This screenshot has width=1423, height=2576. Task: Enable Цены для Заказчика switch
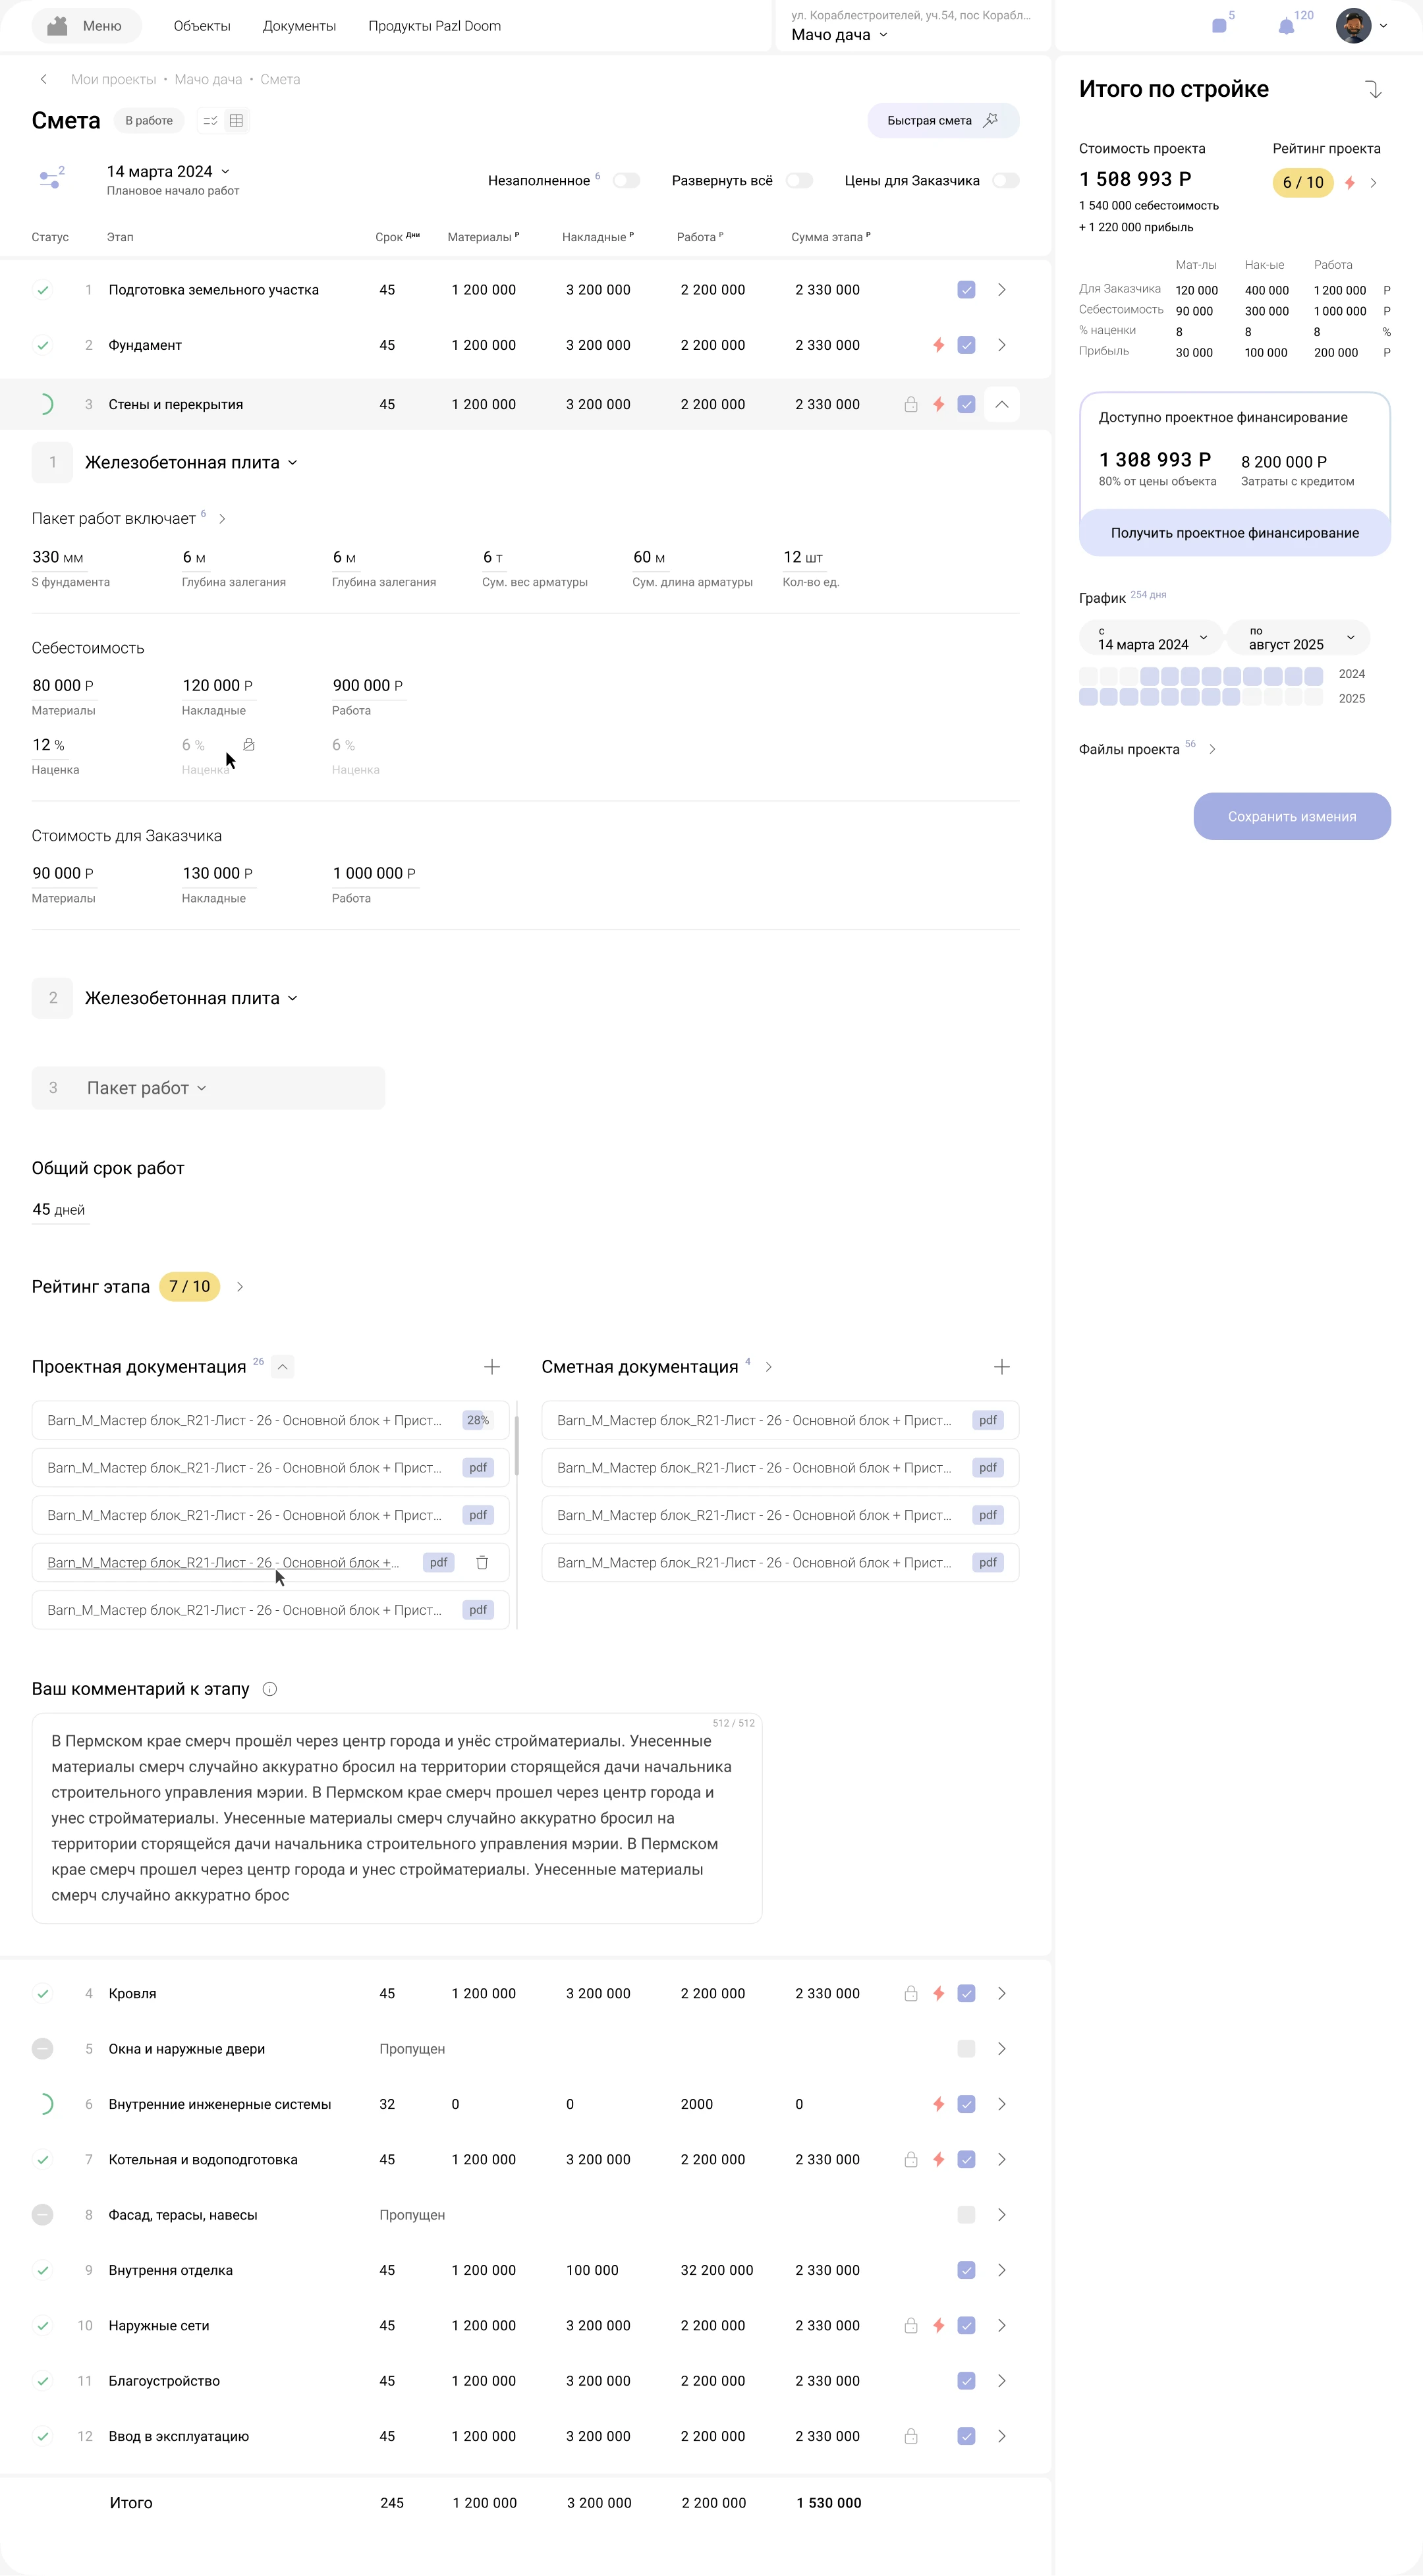click(x=1005, y=181)
